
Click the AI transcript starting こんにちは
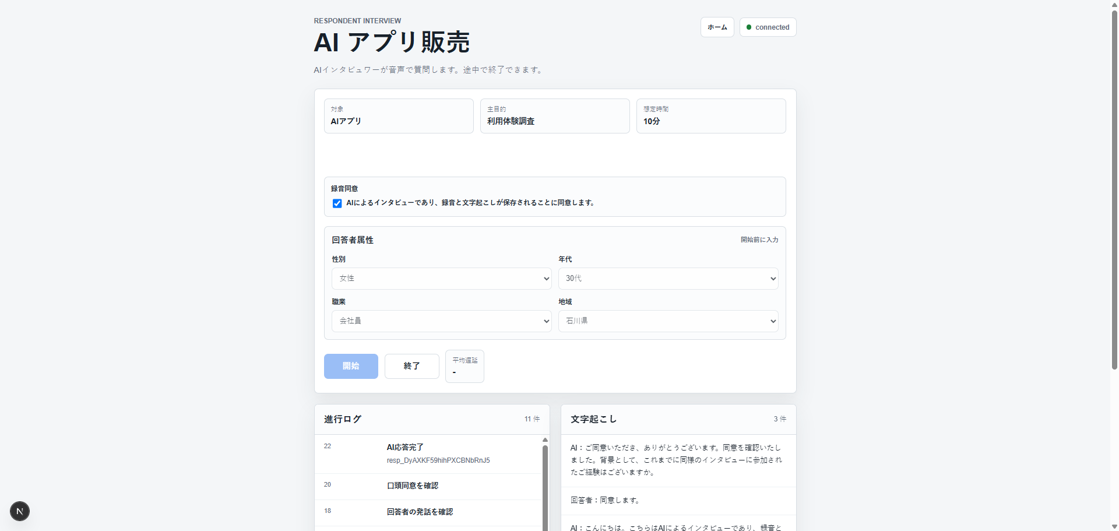[x=676, y=528]
